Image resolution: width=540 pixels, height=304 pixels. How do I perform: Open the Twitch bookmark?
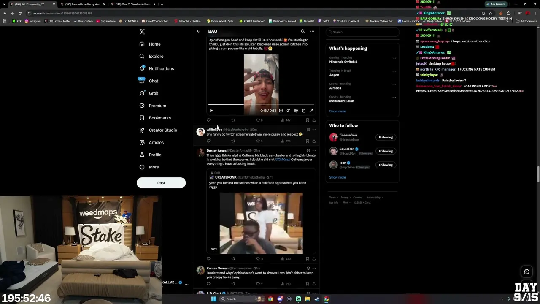click(x=323, y=21)
